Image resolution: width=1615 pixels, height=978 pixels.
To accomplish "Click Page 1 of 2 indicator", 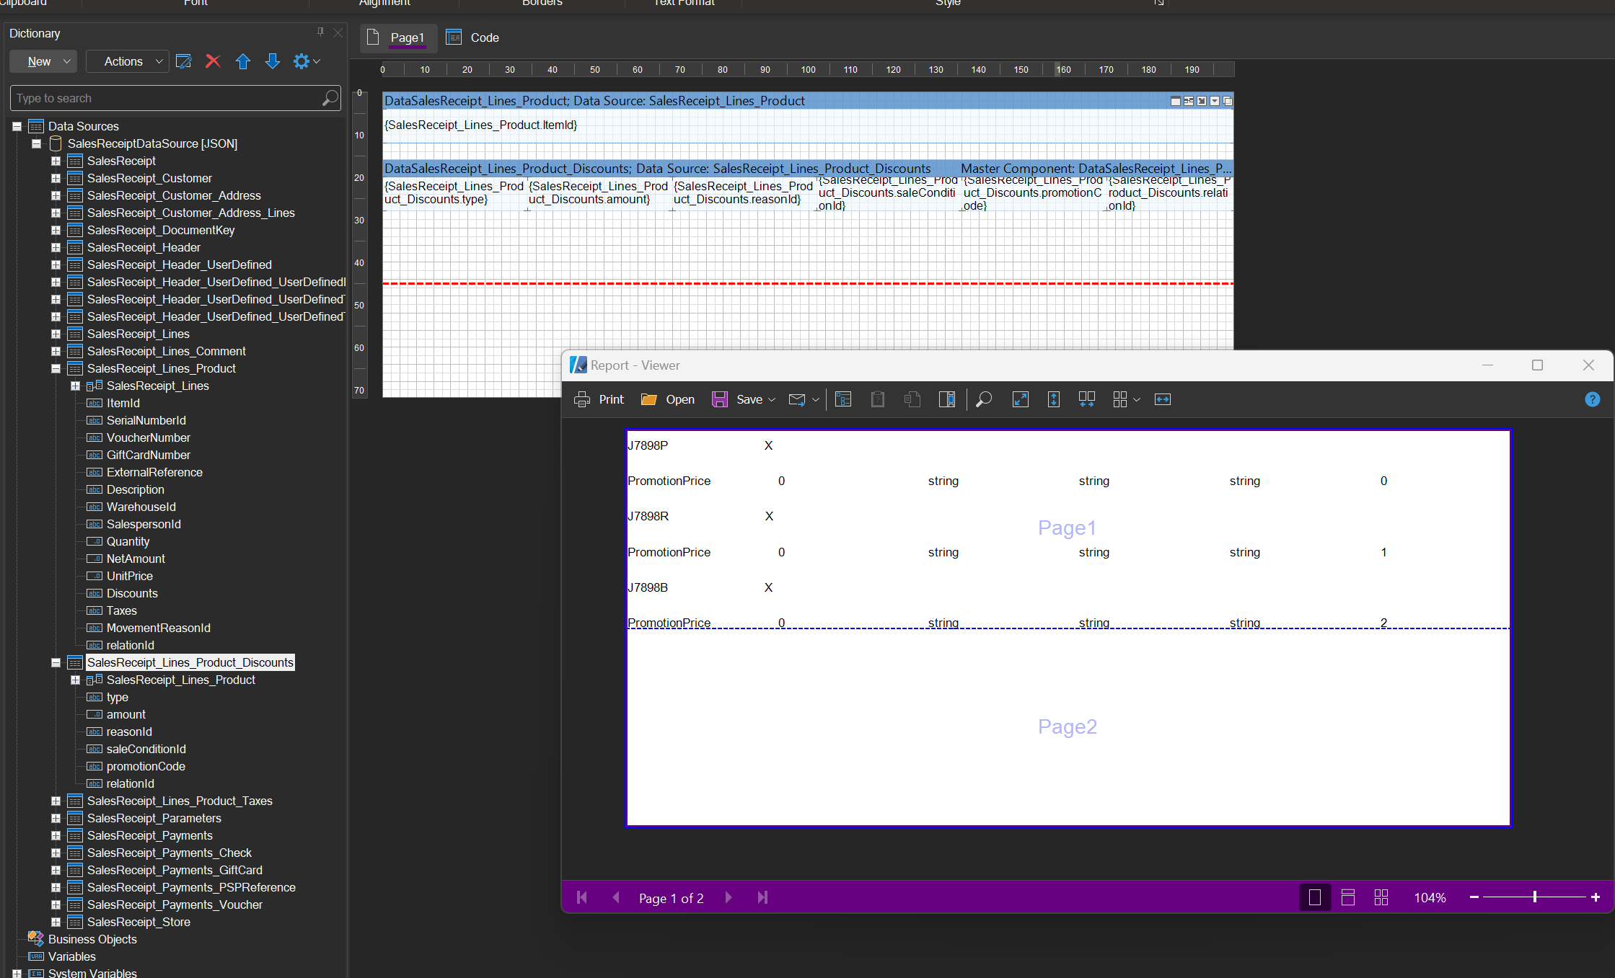I will pos(671,898).
